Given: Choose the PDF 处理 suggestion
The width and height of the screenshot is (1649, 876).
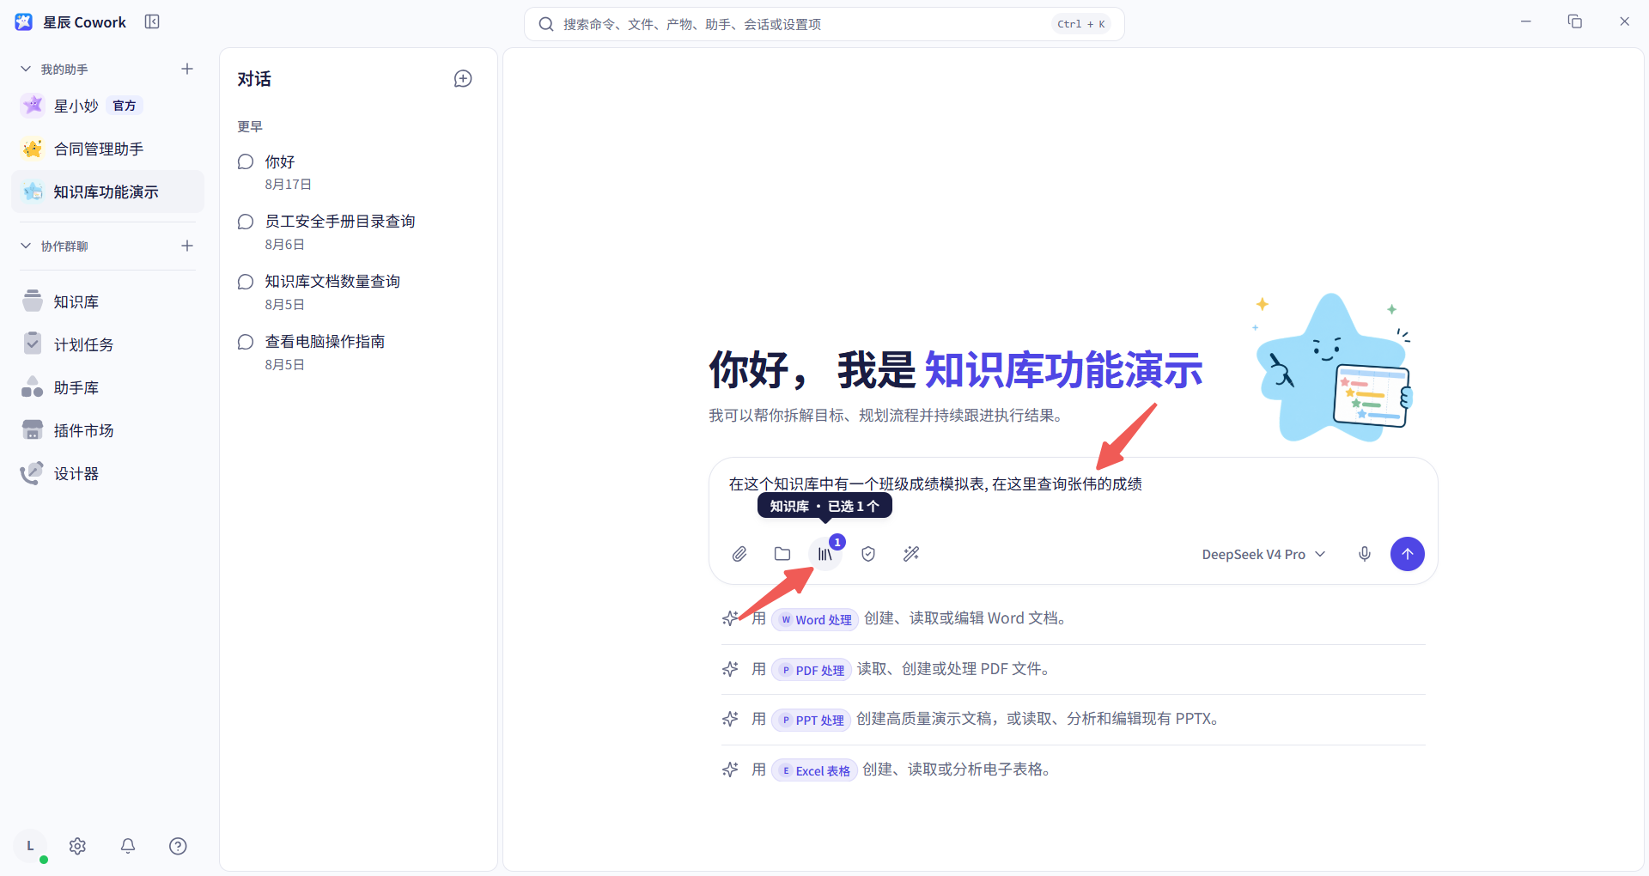Looking at the screenshot, I should coord(812,670).
